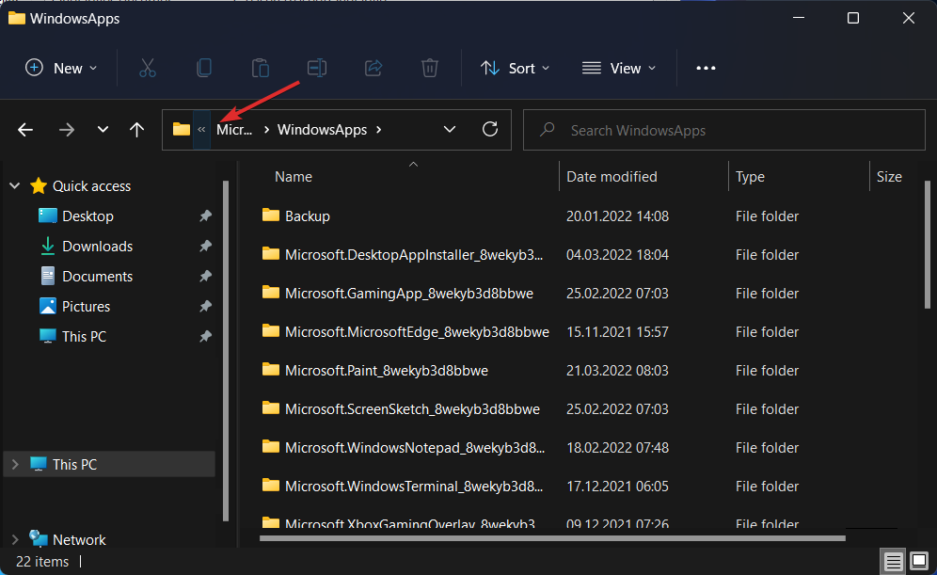Open the View dropdown
Screen dimensions: 937x575
[618, 68]
